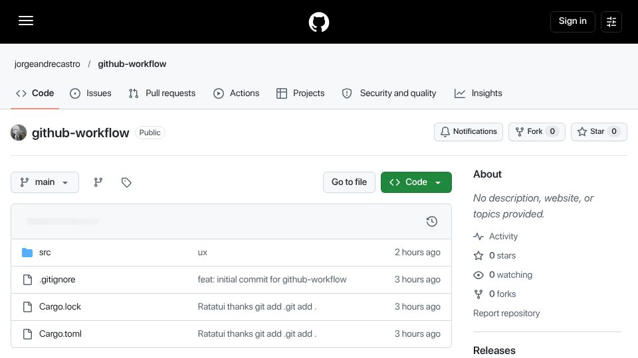View Security and quality tab
Screen dimensions: 638x358
click(x=389, y=93)
